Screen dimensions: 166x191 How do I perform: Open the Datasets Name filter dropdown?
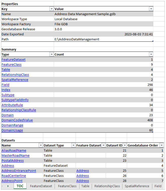41,145
